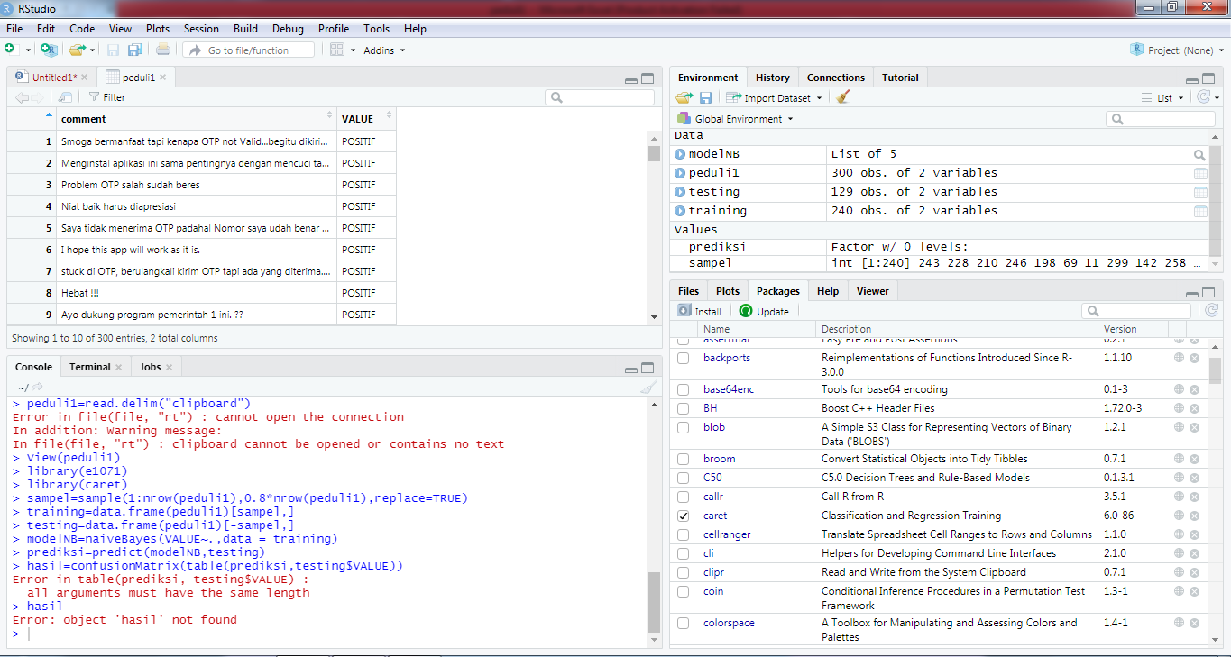
Task: Close the Untitled1 source tab
Action: [x=87, y=78]
